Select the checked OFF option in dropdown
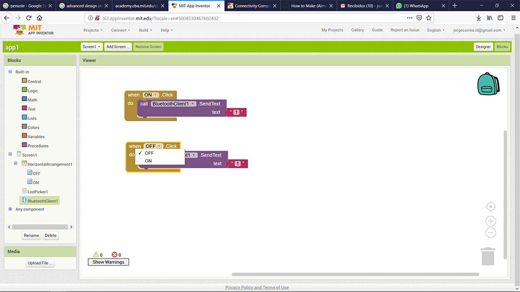This screenshot has width=520, height=292. [159, 153]
